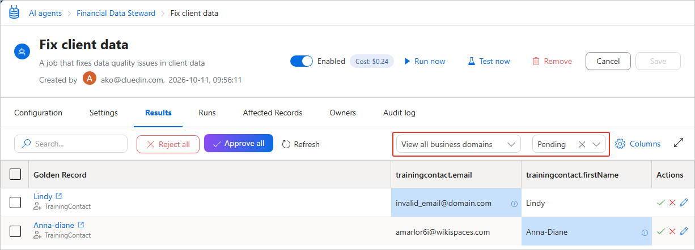Open the Pending status dropdown arrow
695x250 pixels.
click(596, 144)
